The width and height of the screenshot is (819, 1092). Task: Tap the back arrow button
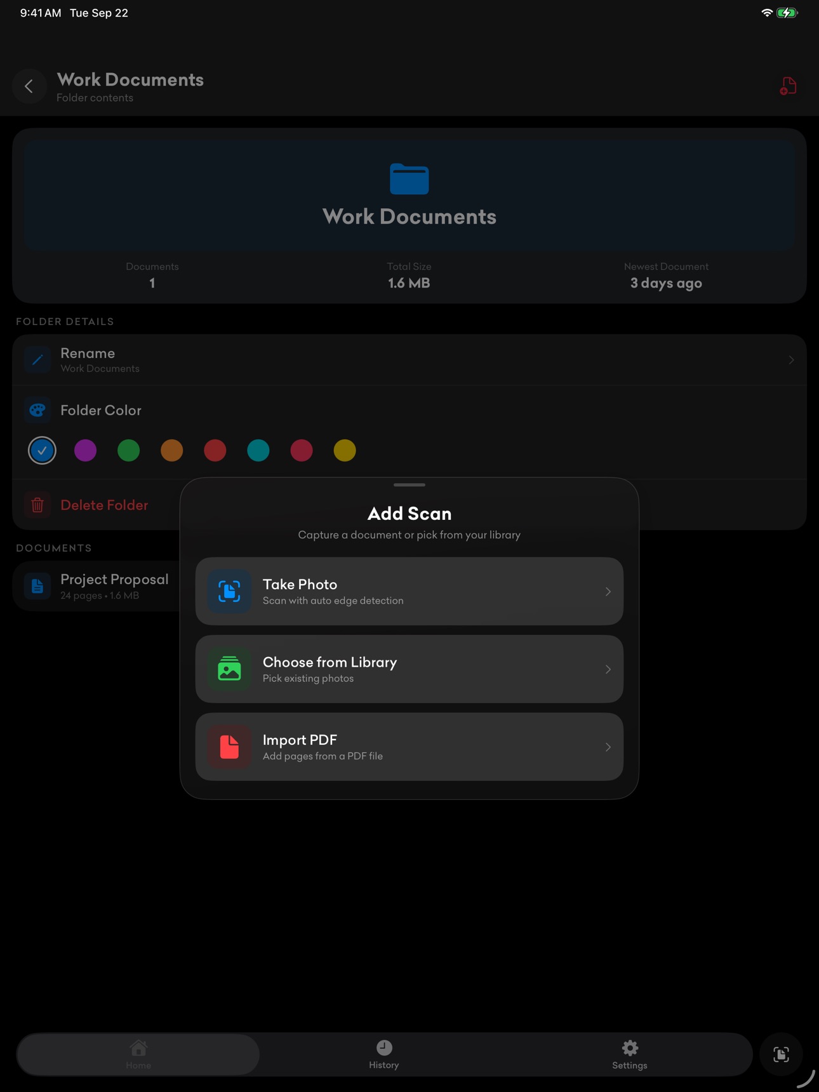pyautogui.click(x=29, y=86)
